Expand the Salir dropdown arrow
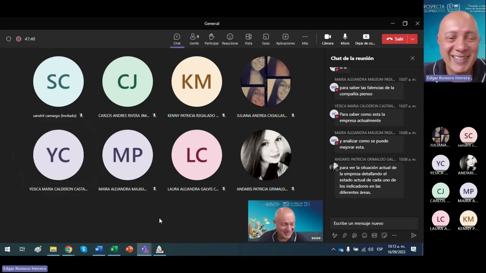486x273 pixels. (413, 39)
